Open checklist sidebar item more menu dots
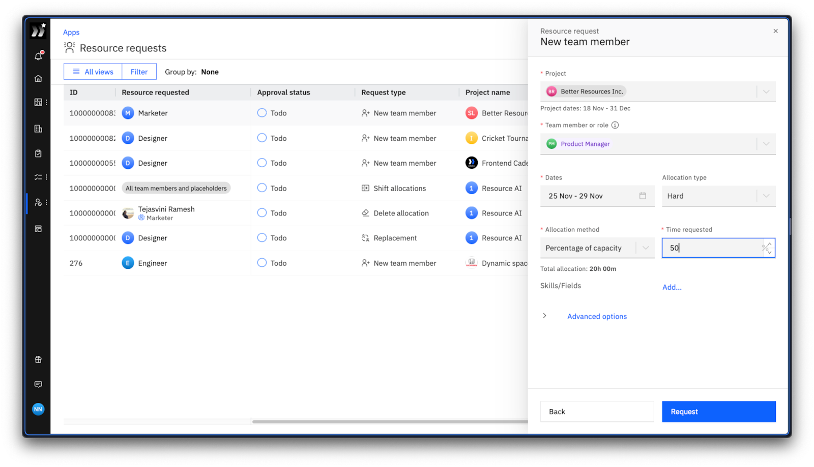 46,177
